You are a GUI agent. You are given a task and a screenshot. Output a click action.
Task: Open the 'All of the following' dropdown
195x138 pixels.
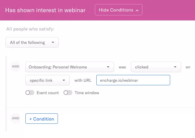point(32,42)
